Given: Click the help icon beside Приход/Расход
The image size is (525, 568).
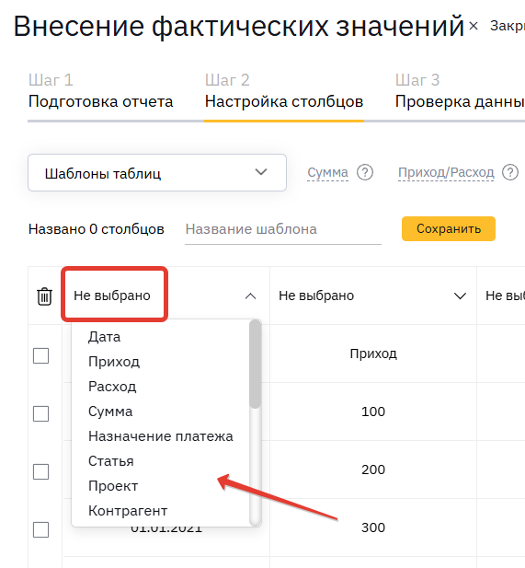Looking at the screenshot, I should tap(509, 172).
